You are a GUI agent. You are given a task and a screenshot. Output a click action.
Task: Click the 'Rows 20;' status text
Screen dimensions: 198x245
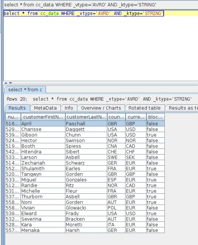17,99
